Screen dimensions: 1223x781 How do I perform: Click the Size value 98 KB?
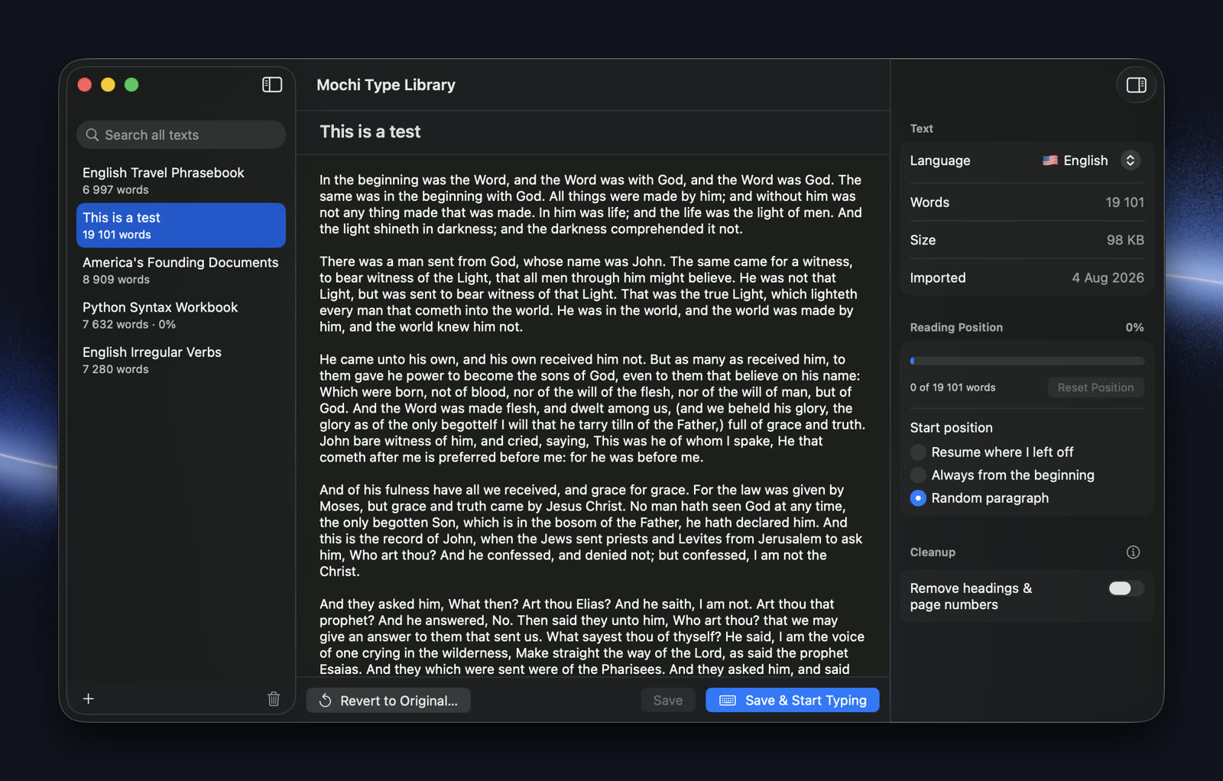(x=1125, y=240)
